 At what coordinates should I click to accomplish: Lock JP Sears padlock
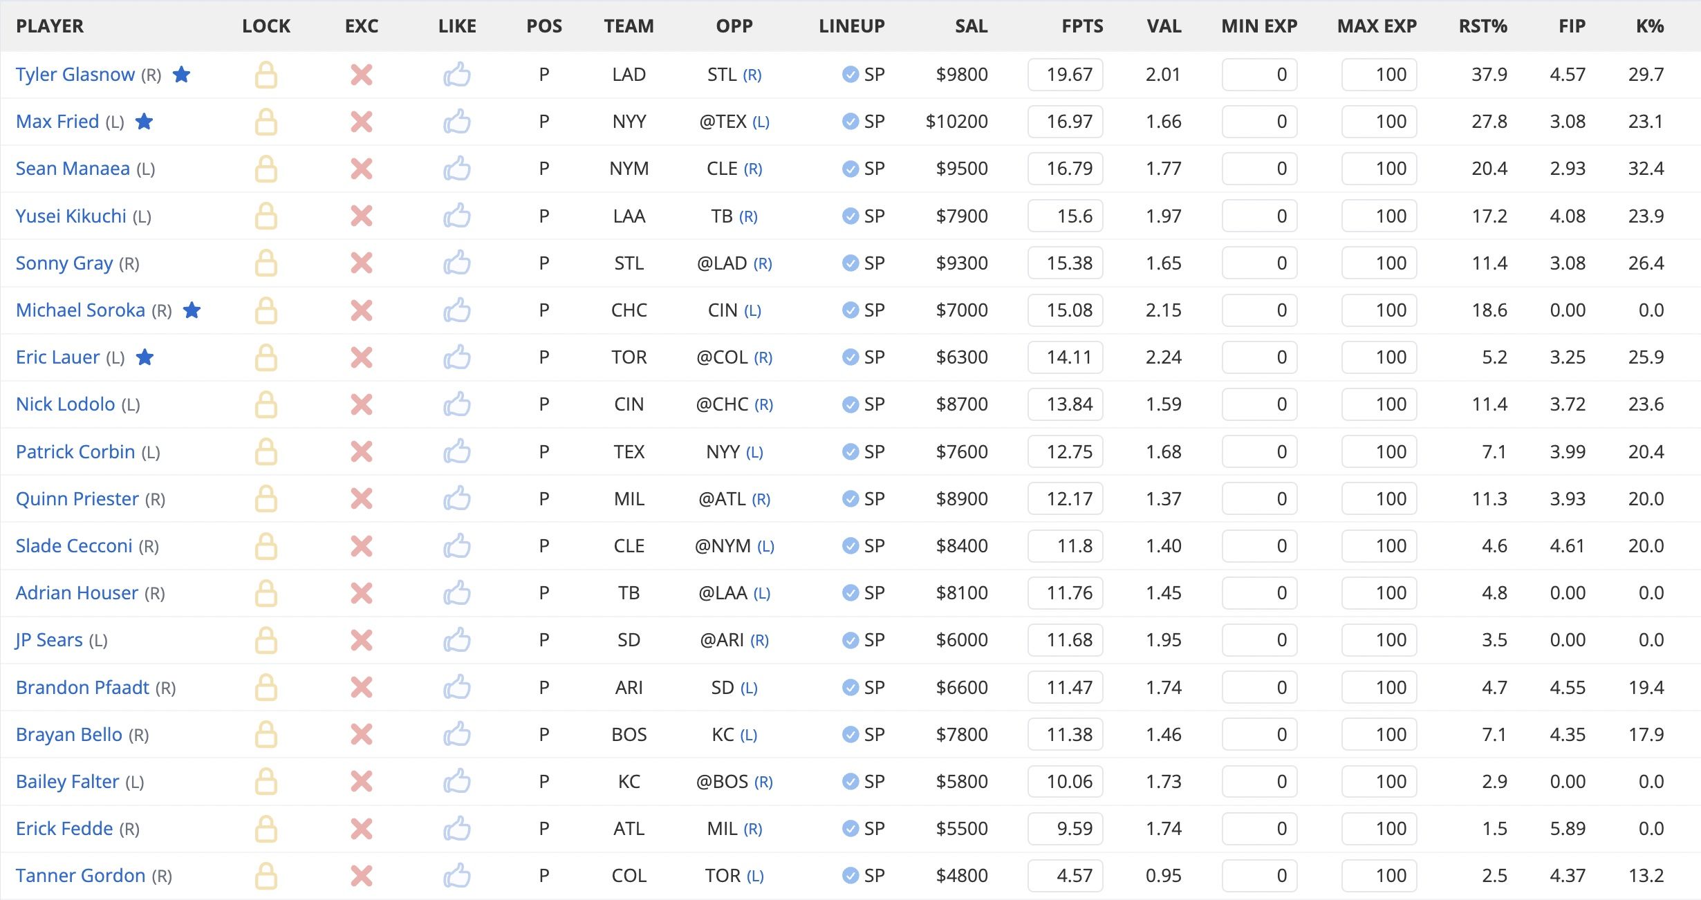tap(266, 640)
